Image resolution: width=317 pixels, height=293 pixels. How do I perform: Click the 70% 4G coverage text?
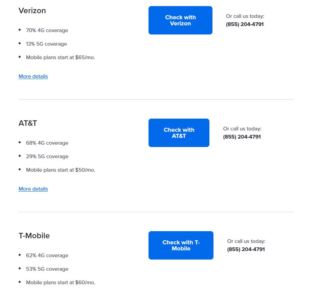click(x=47, y=30)
